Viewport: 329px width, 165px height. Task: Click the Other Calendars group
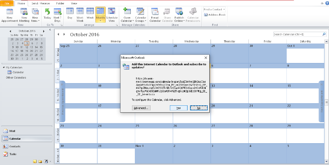16,77
